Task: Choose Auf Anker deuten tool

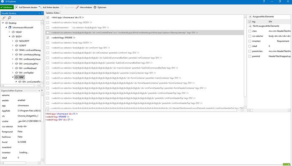Action: click(x=49, y=8)
